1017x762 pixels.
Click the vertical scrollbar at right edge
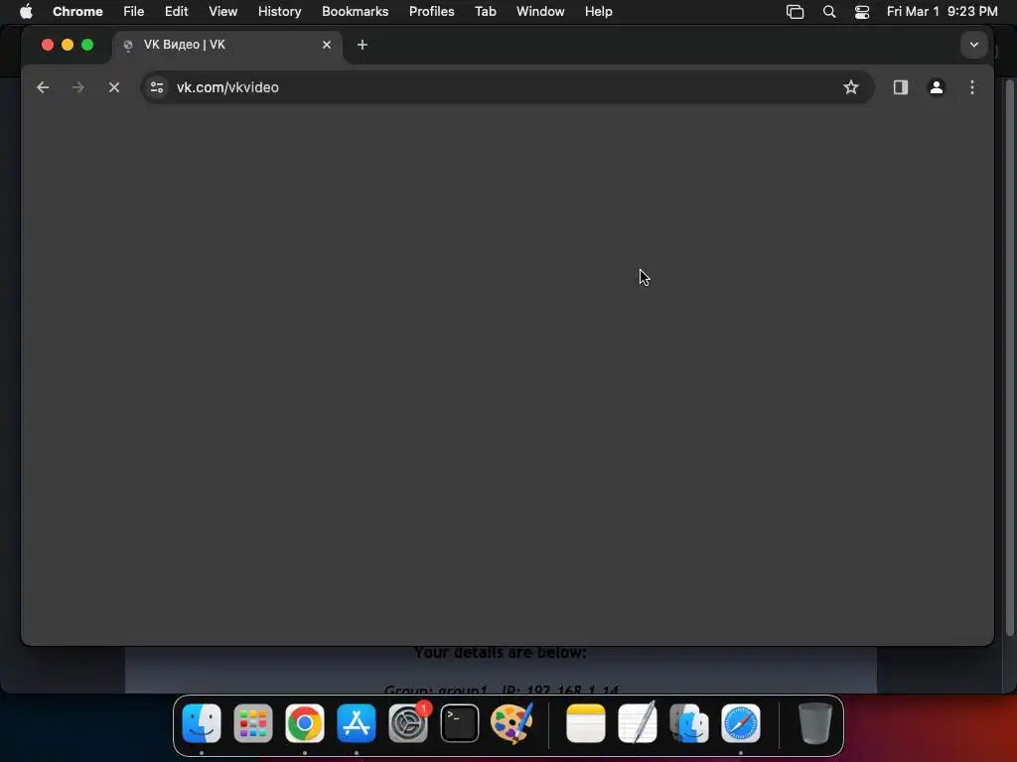[1009, 356]
